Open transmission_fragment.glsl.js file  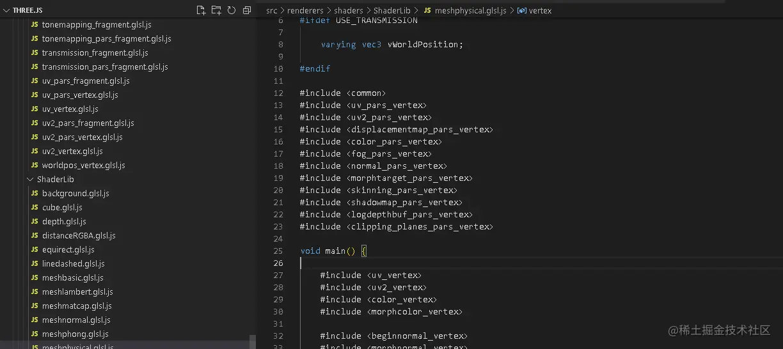pos(95,53)
